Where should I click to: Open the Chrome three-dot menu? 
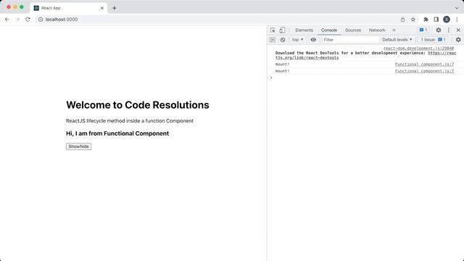click(457, 20)
